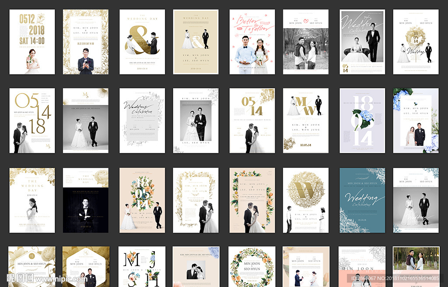Select the pink 'Better Together' script poster

pos(252,42)
